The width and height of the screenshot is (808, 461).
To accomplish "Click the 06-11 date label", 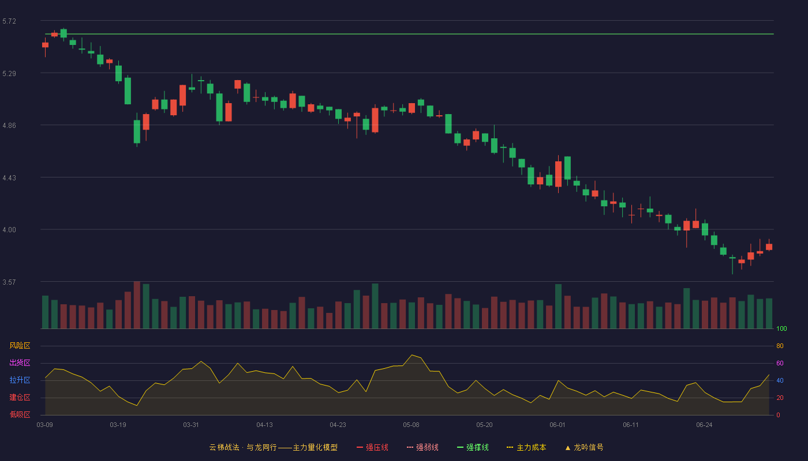I will (x=631, y=425).
